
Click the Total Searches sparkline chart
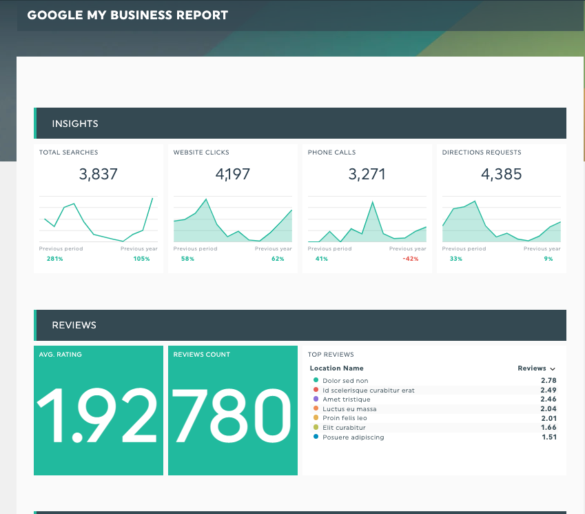click(x=98, y=217)
